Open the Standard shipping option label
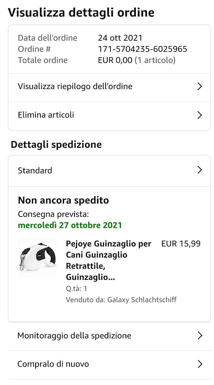The height and width of the screenshot is (385, 214). pos(35,171)
